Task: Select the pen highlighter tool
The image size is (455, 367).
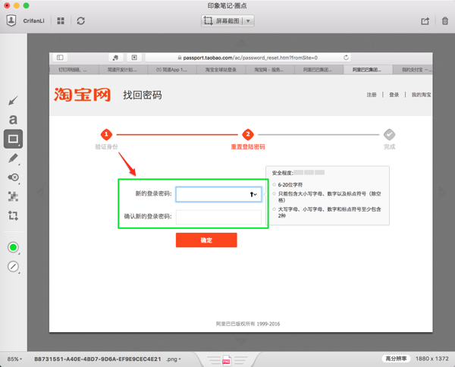Action: pos(13,158)
